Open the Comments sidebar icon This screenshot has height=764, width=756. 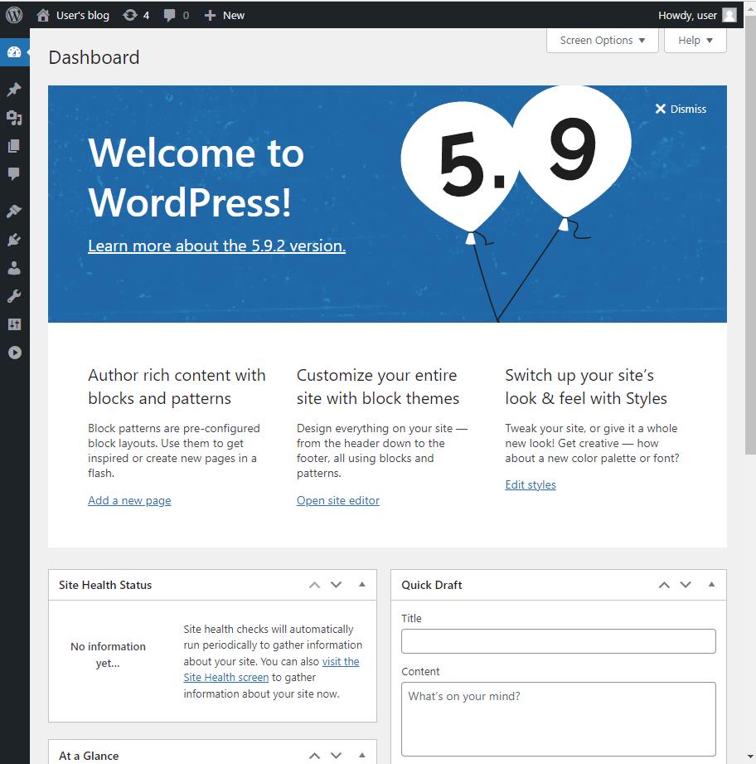14,173
